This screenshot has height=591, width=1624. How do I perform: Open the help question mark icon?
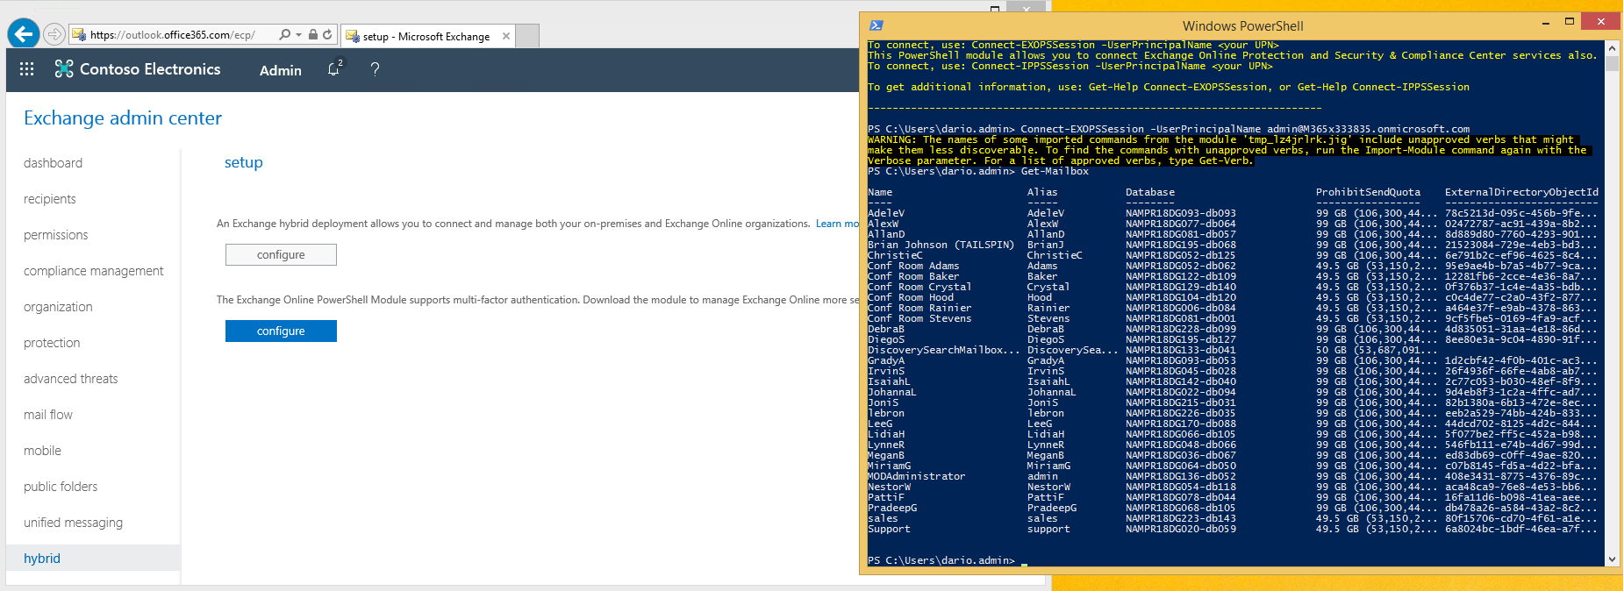[x=375, y=69]
